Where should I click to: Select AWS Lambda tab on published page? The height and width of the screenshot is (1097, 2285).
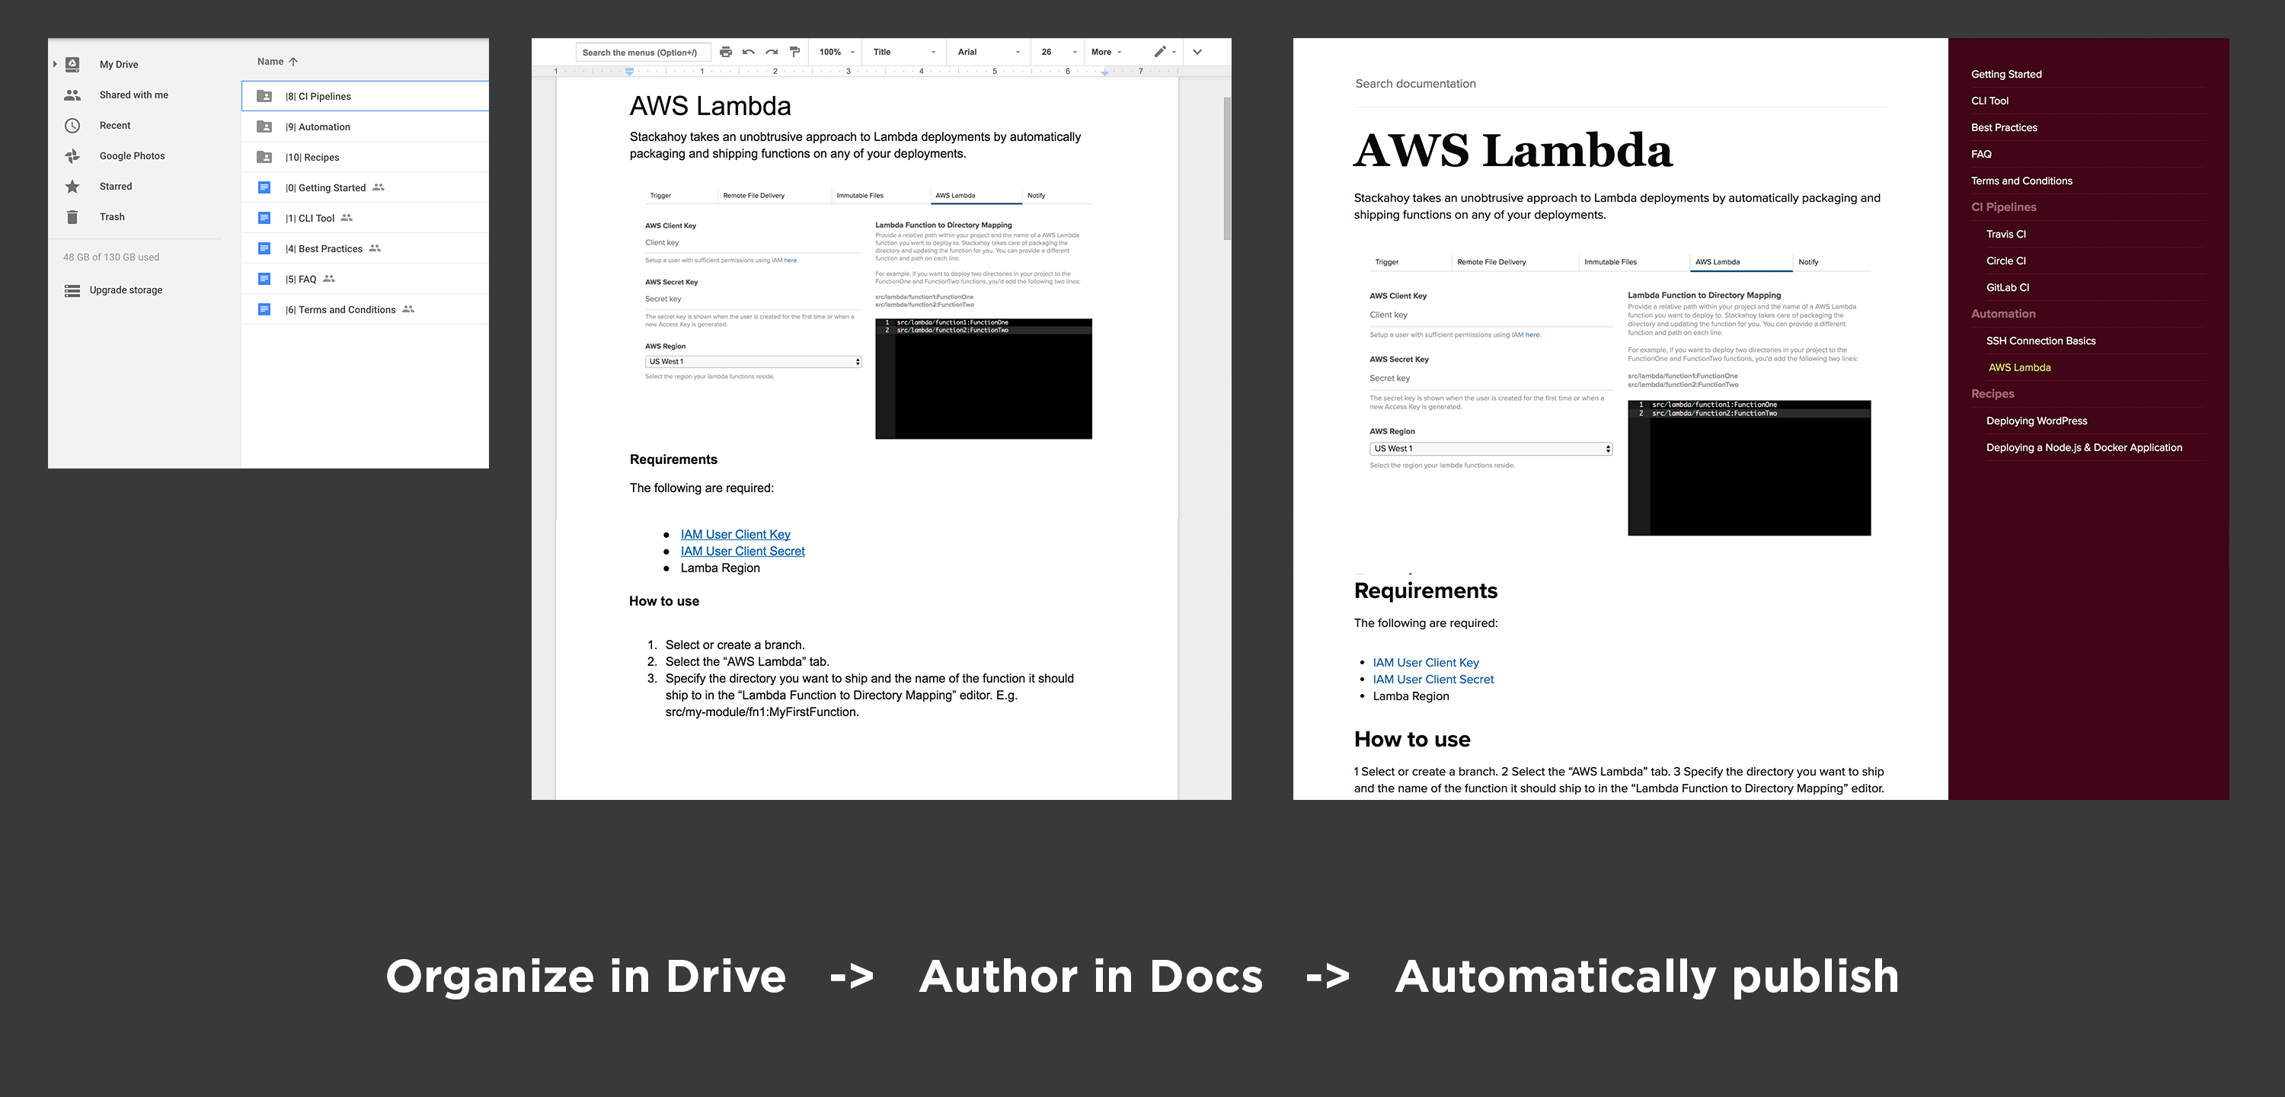point(1718,262)
